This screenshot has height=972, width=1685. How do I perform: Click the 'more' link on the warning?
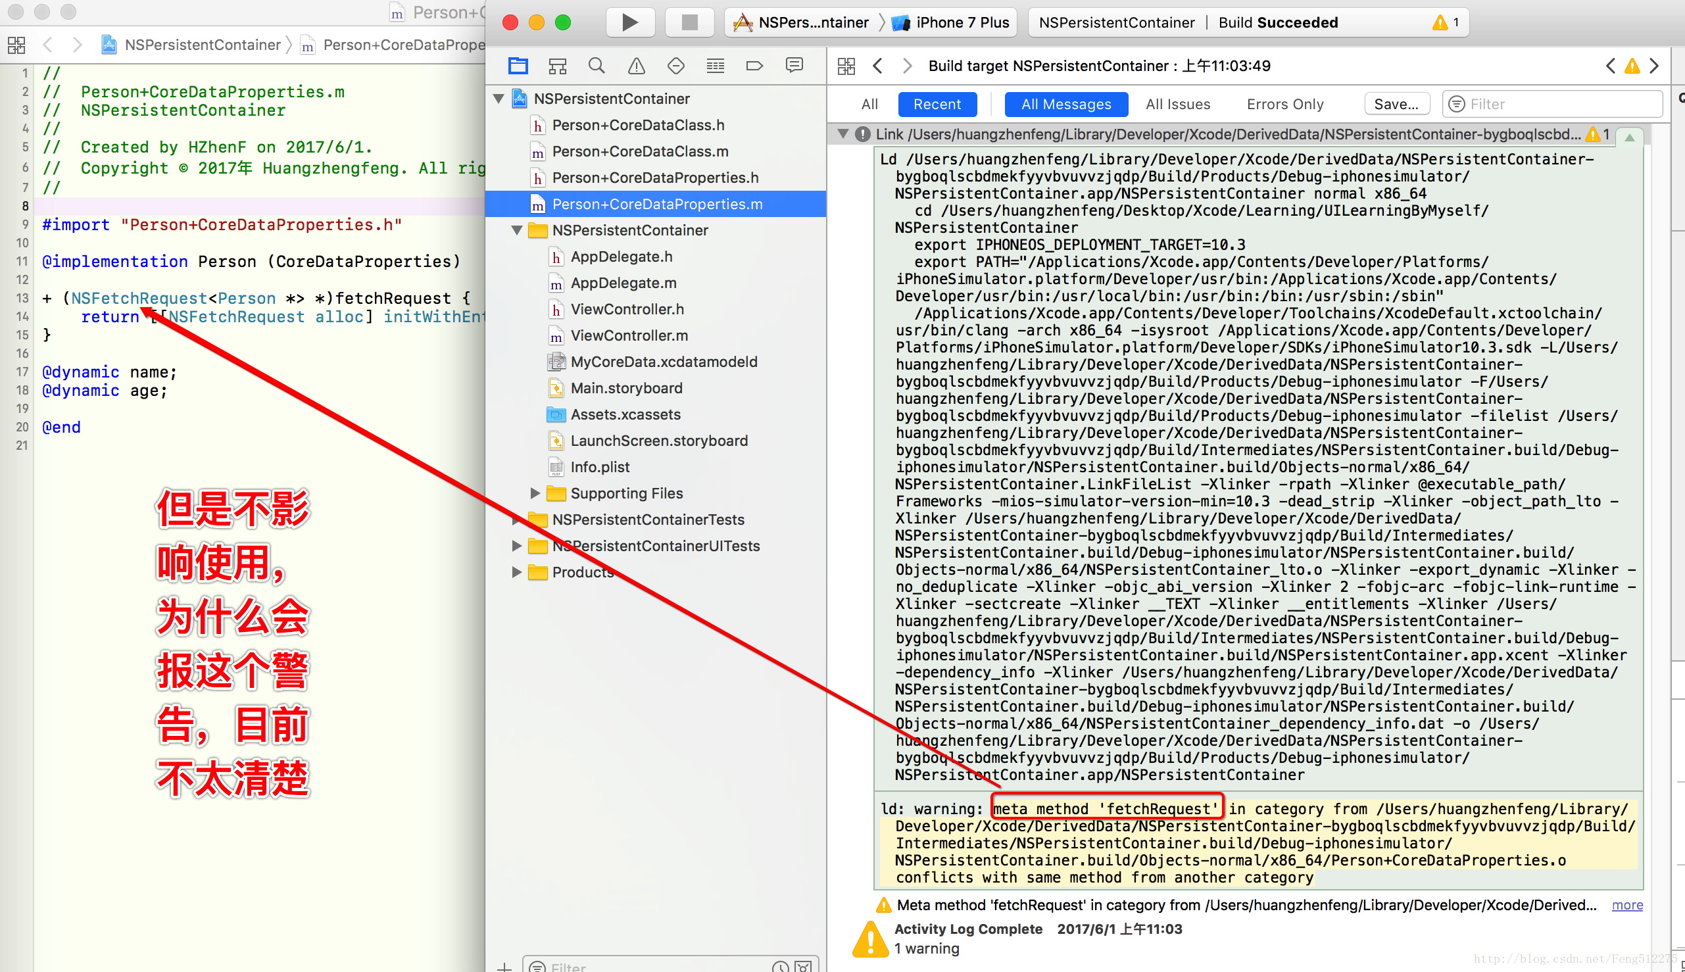[1627, 905]
